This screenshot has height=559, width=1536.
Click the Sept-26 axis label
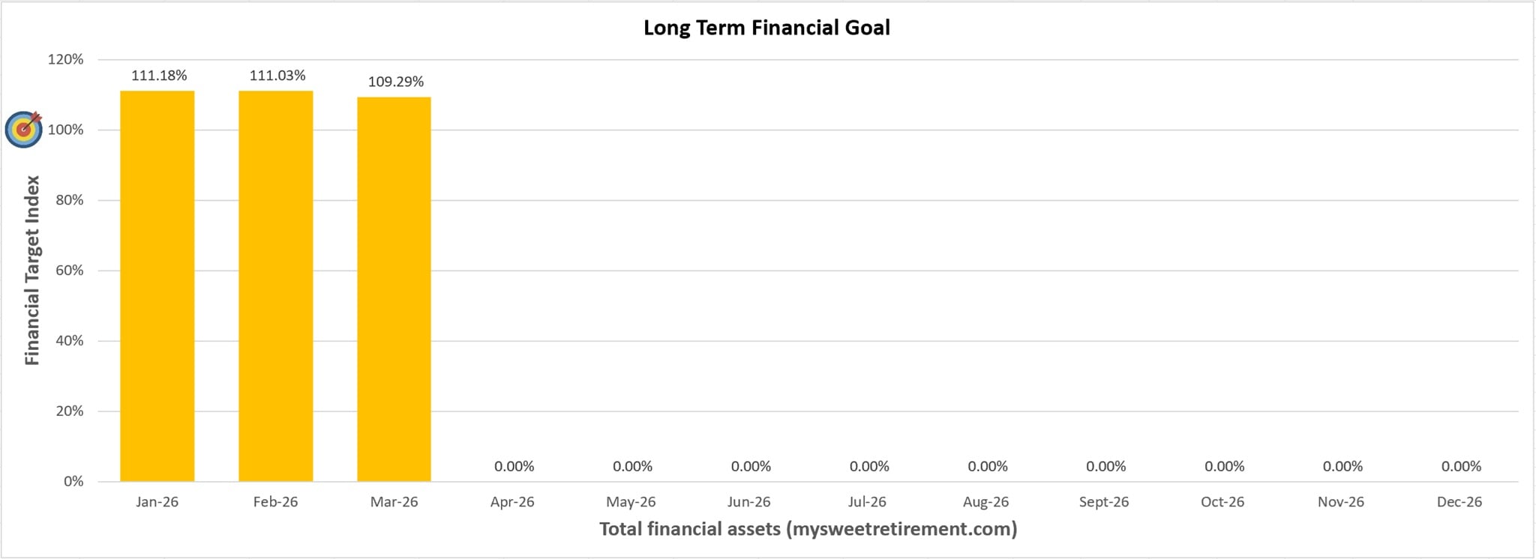1104,502
